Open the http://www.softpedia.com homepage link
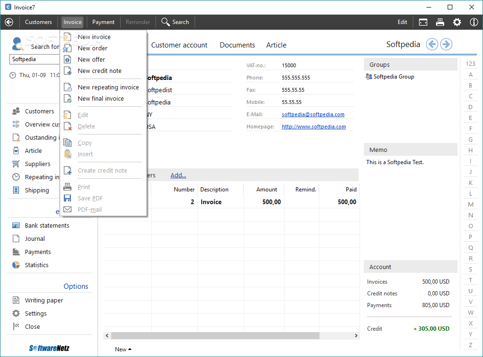The width and height of the screenshot is (483, 357). [x=313, y=127]
